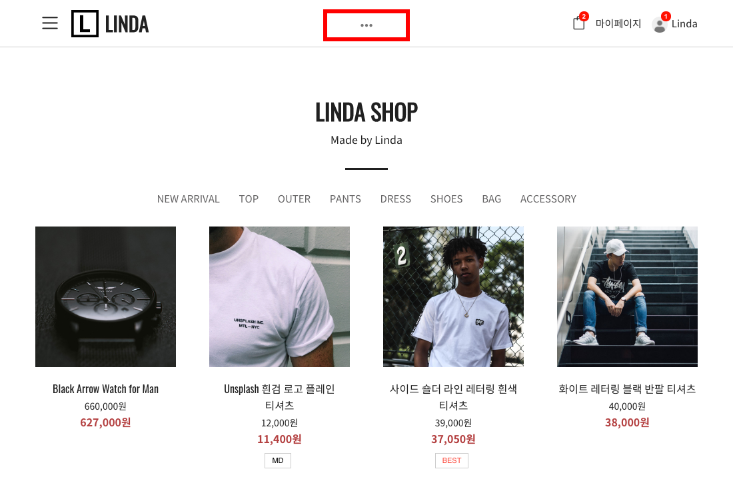Open the three-dot more menu in header
This screenshot has height=493, width=733.
366,25
